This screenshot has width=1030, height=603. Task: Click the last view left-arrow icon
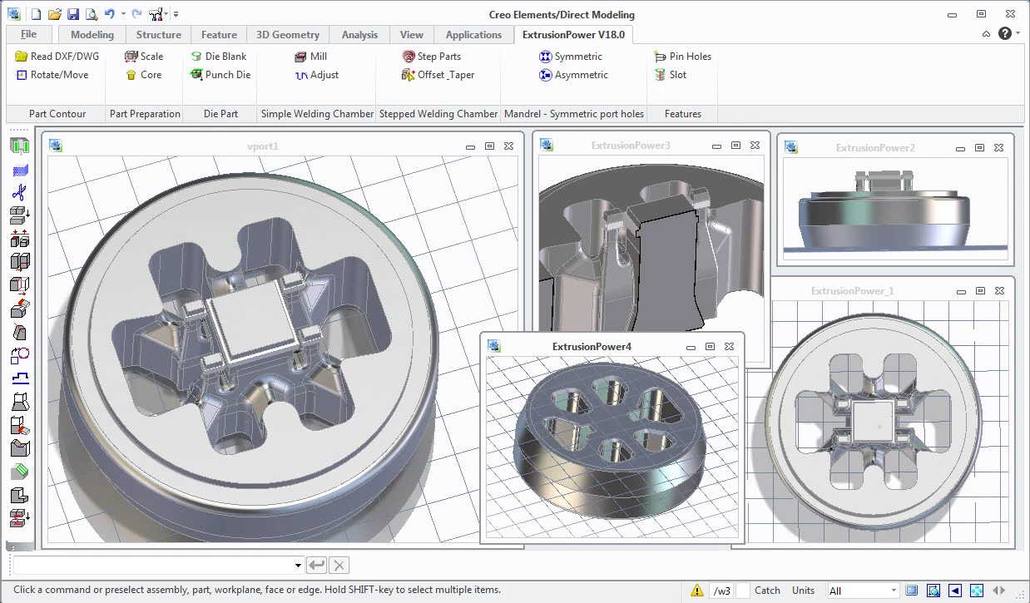pyautogui.click(x=955, y=591)
